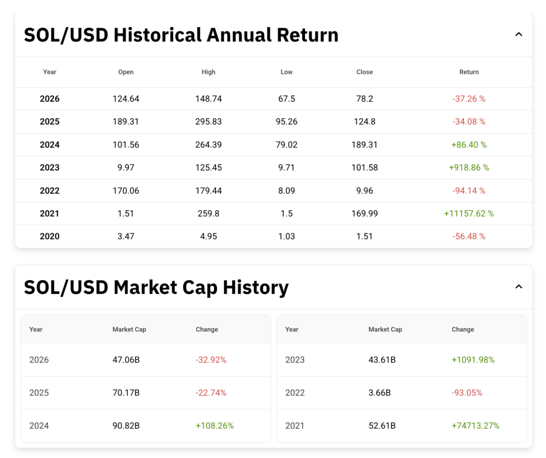This screenshot has height=458, width=546.
Task: Select the 2020 row year label
Action: click(49, 236)
